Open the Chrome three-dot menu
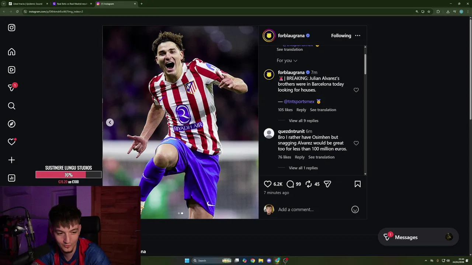 [x=467, y=11]
